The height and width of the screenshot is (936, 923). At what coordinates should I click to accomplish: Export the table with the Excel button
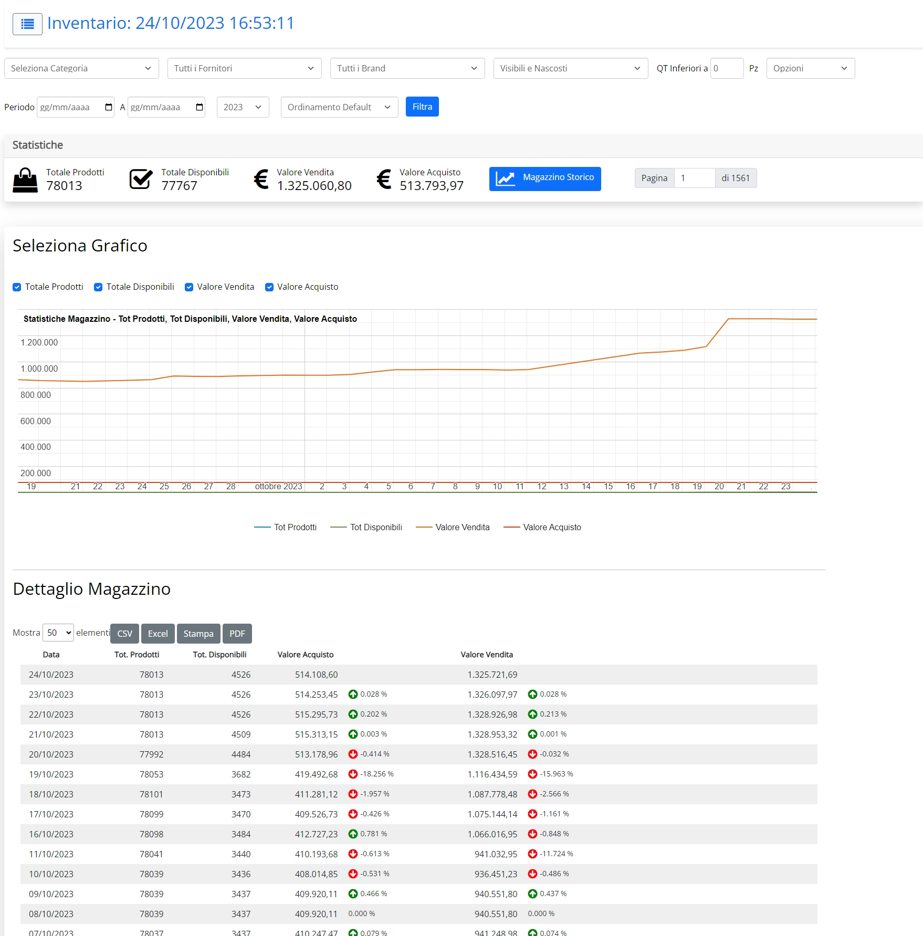(x=158, y=634)
